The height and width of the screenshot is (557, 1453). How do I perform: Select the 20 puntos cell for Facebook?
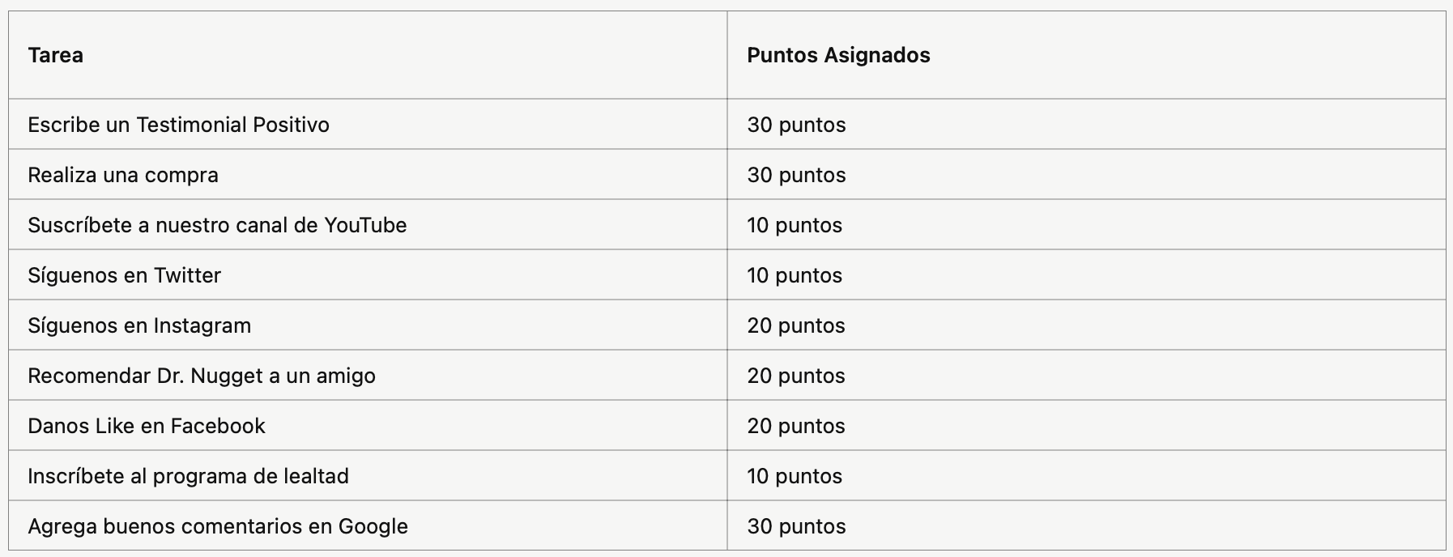(1086, 425)
